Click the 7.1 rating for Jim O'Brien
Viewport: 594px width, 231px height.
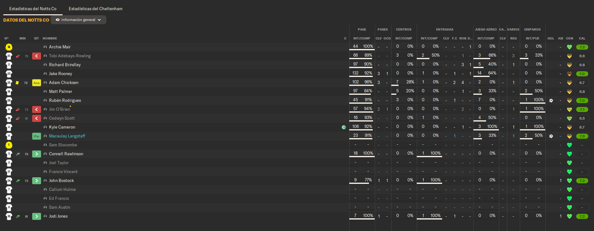pos(582,109)
